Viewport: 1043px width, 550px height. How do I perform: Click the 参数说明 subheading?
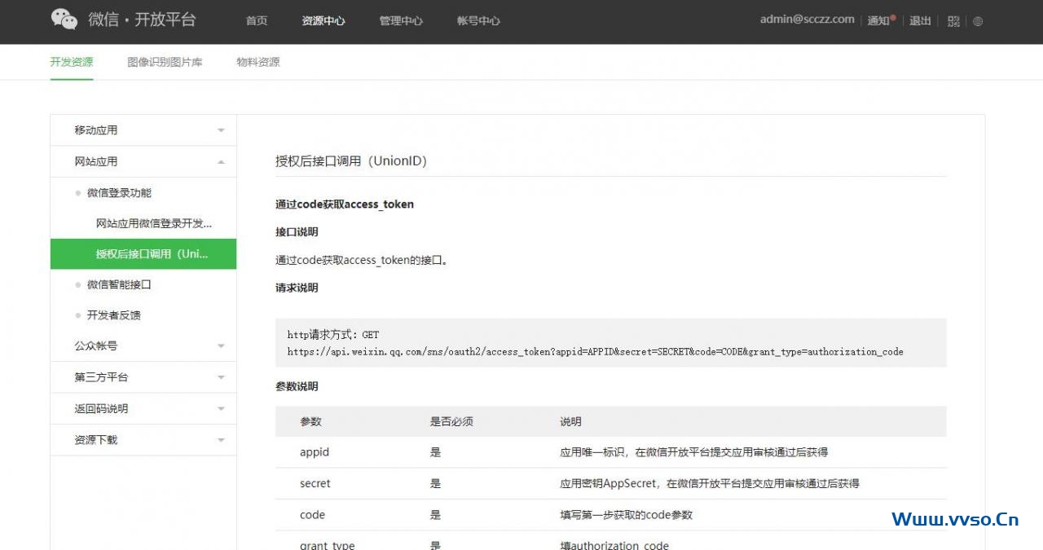[297, 386]
